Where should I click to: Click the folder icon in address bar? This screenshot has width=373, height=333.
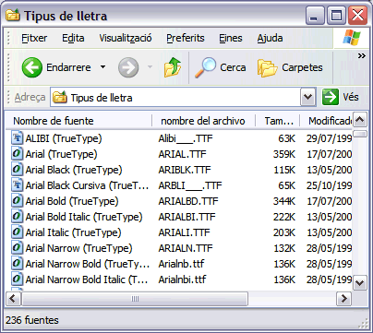click(60, 97)
